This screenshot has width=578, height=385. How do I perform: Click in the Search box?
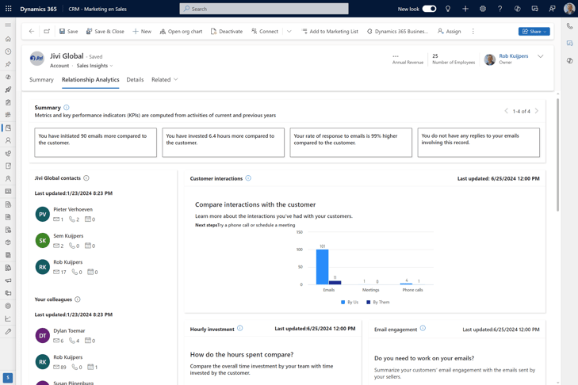coord(264,9)
